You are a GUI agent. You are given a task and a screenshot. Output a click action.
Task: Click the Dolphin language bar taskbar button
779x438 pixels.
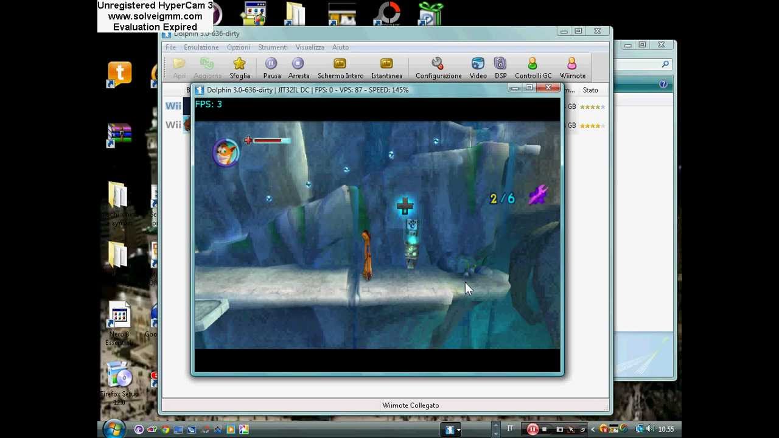point(449,429)
